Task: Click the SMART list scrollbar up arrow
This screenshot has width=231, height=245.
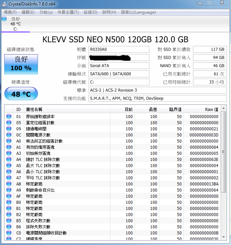Action: [224, 108]
